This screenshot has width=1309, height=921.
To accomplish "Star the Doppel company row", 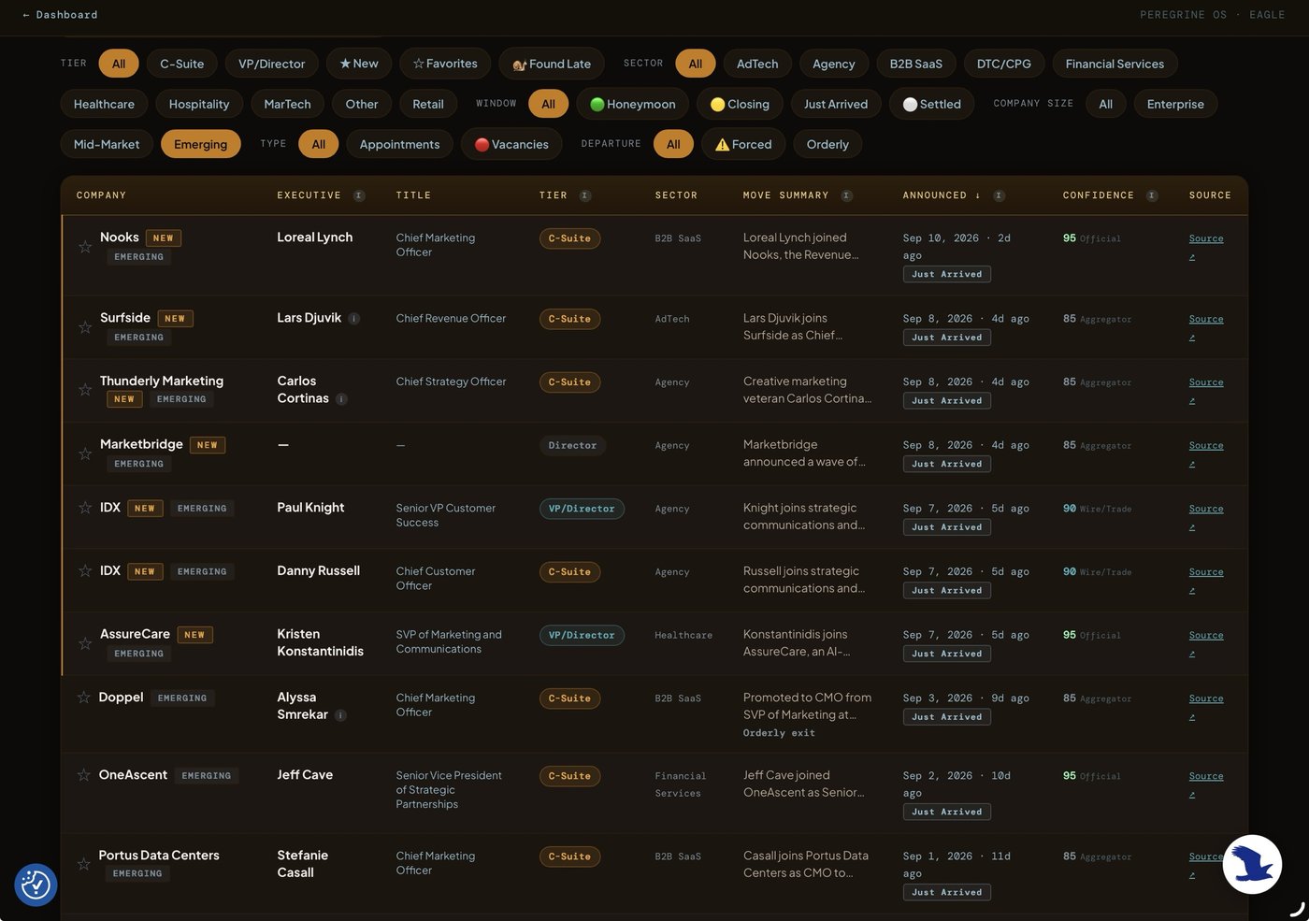I will point(84,698).
